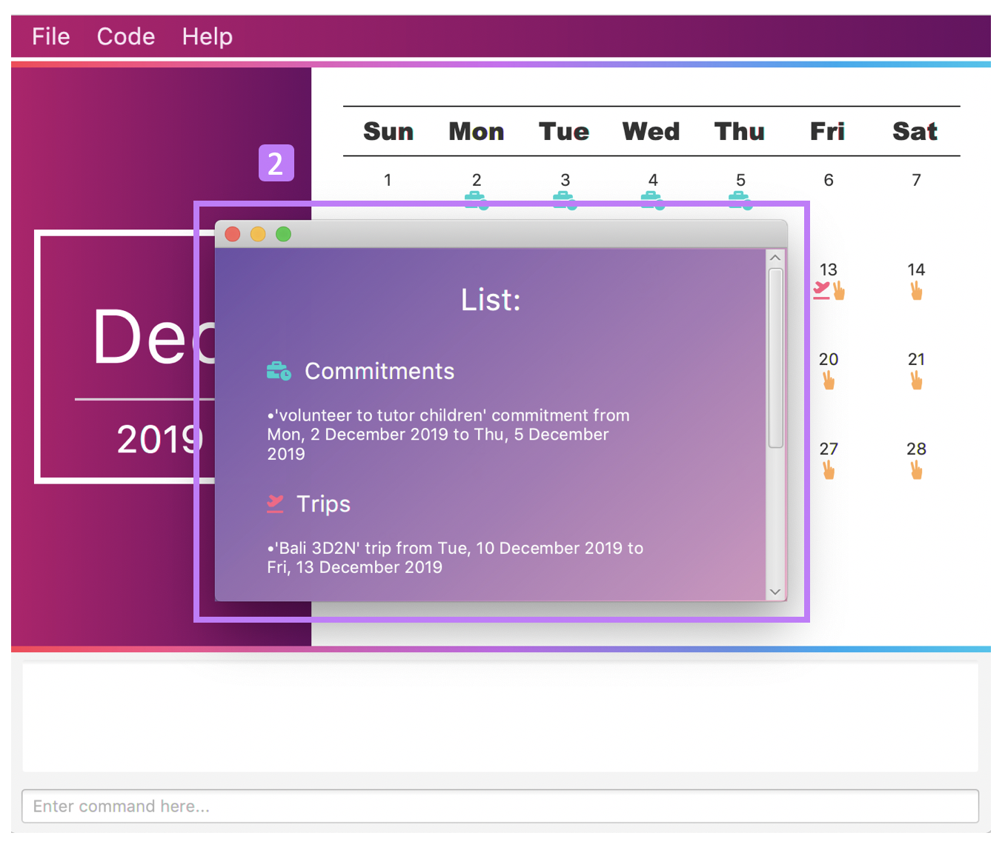This screenshot has width=1005, height=847.
Task: Click the List window scrollbar thumb
Action: pyautogui.click(x=775, y=358)
